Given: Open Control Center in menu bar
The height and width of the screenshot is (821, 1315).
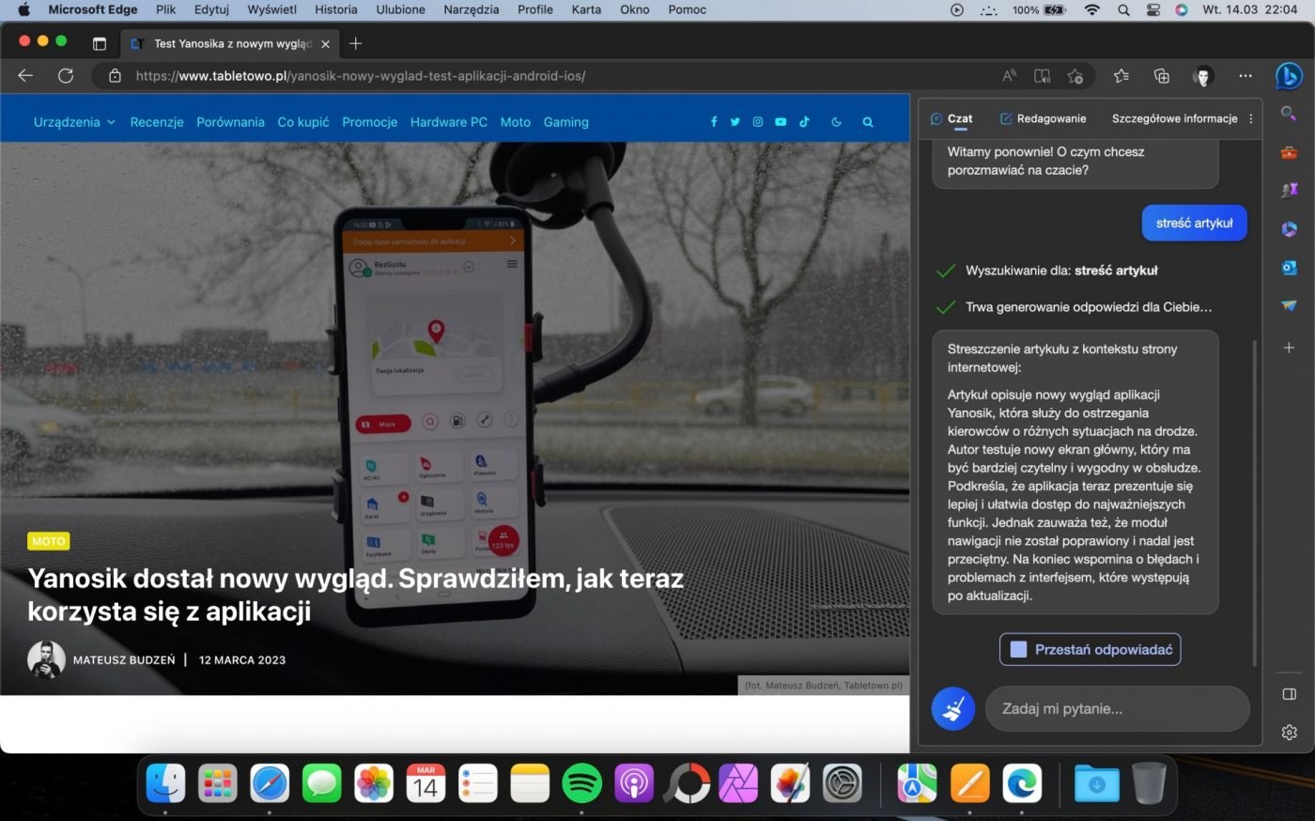Looking at the screenshot, I should pos(1153,9).
